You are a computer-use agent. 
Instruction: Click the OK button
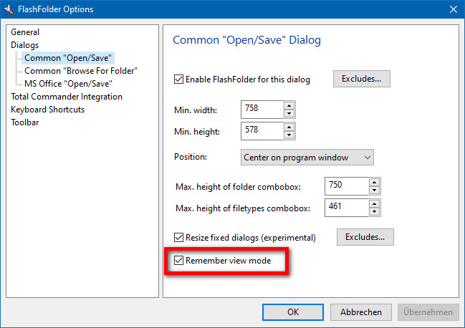(x=293, y=312)
